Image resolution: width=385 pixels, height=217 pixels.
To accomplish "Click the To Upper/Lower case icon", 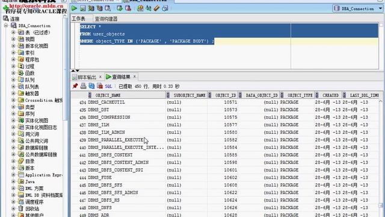I will [149, 8].
